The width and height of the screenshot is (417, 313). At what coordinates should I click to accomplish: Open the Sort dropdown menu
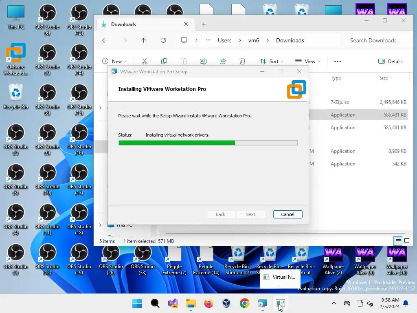click(x=272, y=61)
